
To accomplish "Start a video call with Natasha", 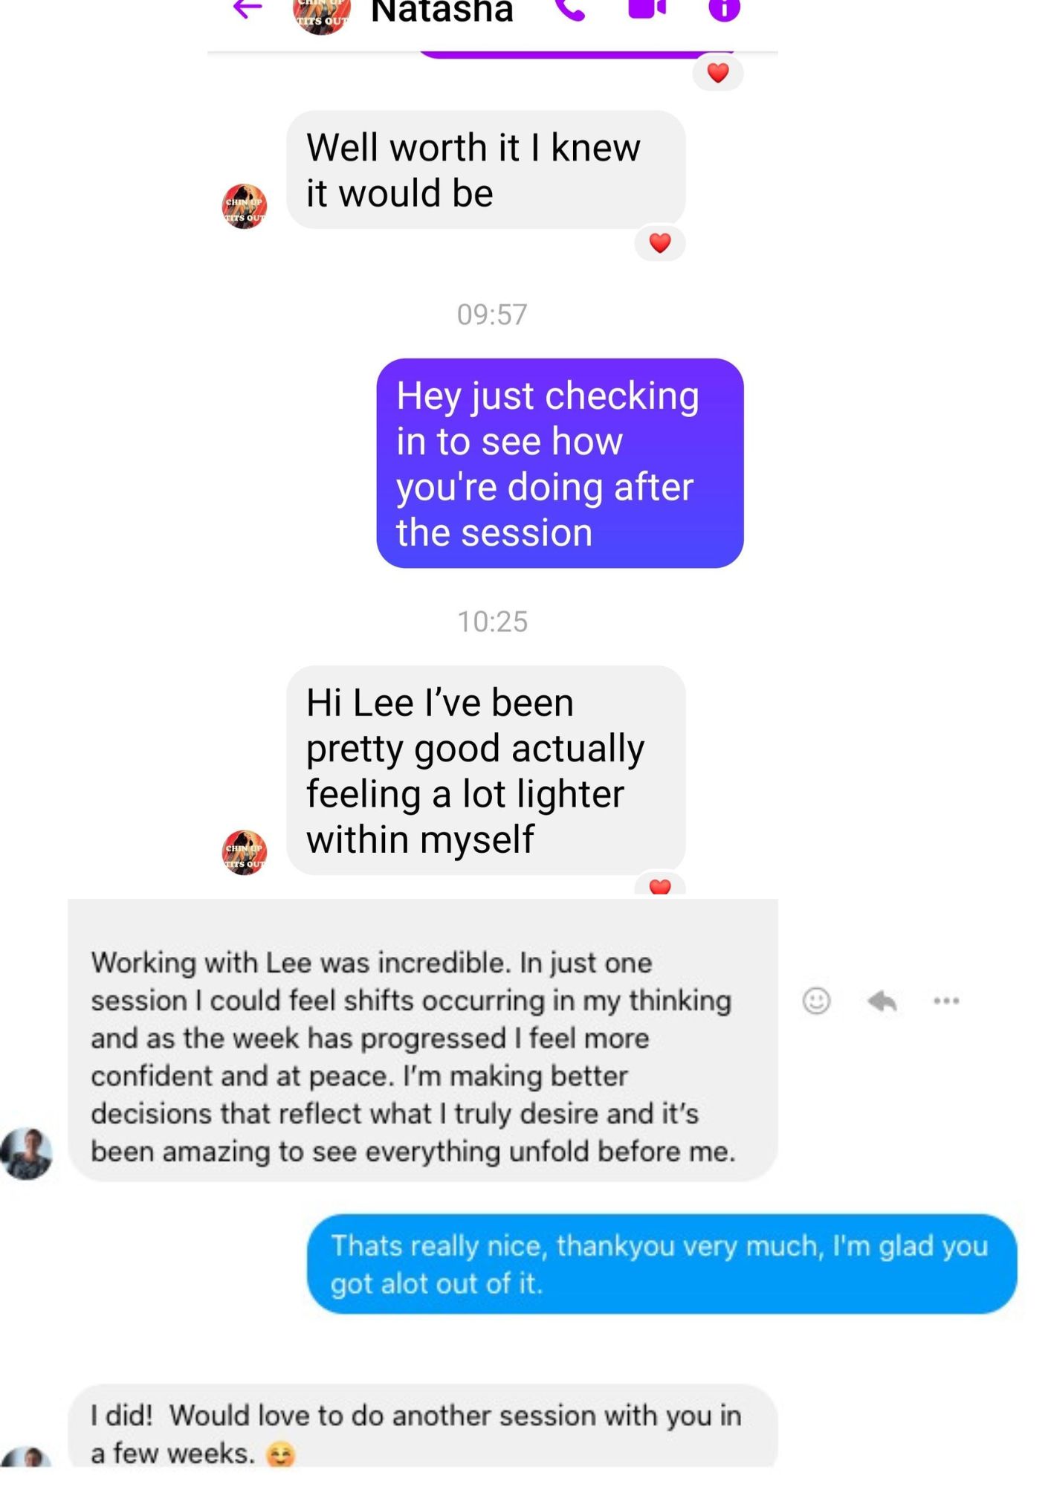I will point(647,7).
